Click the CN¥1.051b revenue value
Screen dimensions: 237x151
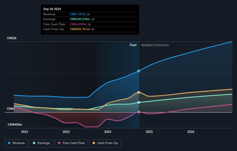[x=78, y=14]
